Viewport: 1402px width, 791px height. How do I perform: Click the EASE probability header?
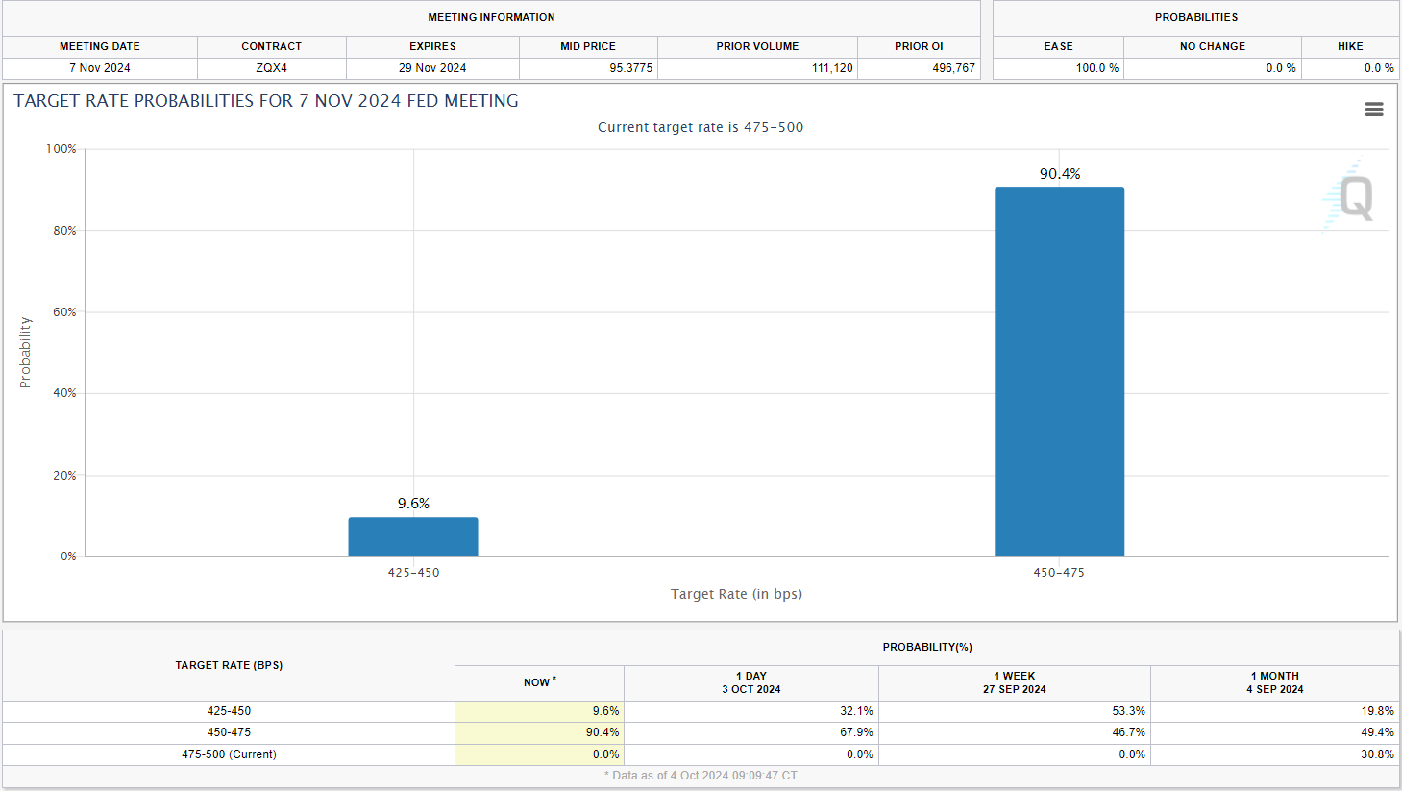click(x=1058, y=46)
